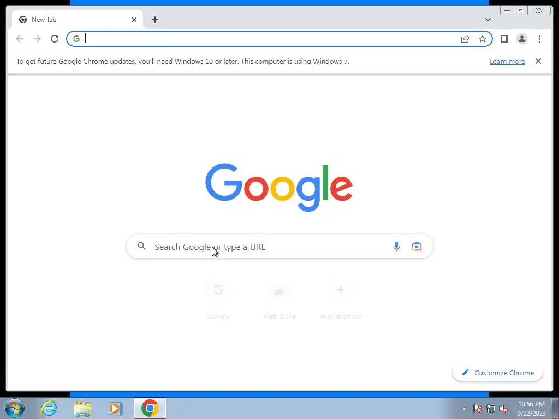Restore down the Chrome window
The height and width of the screenshot is (419, 559).
coord(520,11)
